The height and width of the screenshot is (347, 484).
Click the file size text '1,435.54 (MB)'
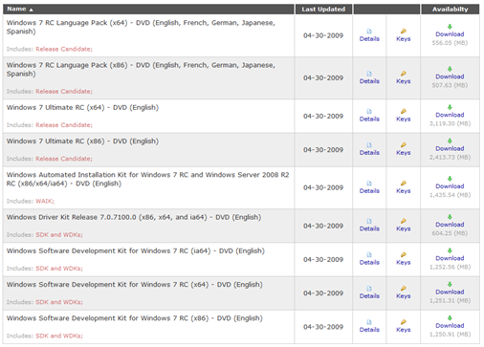(x=450, y=195)
